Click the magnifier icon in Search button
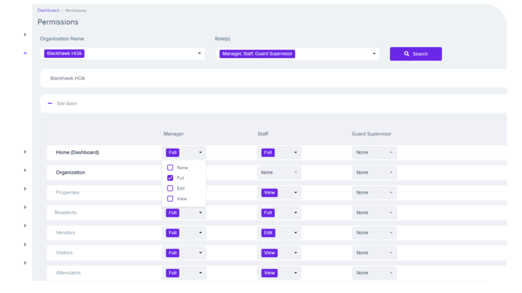This screenshot has height=293, width=522. click(x=406, y=54)
